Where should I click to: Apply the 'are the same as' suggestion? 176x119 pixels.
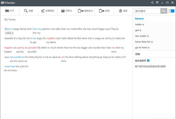point(19,61)
